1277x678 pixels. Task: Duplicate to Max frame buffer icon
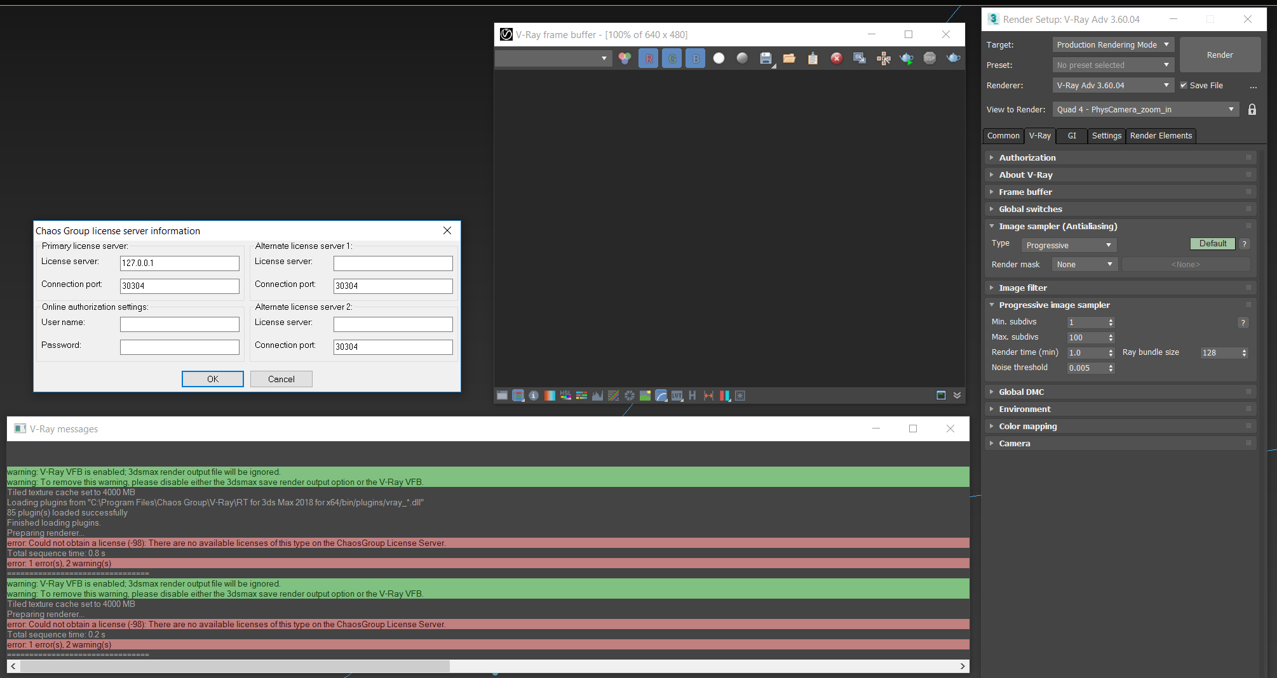[860, 58]
